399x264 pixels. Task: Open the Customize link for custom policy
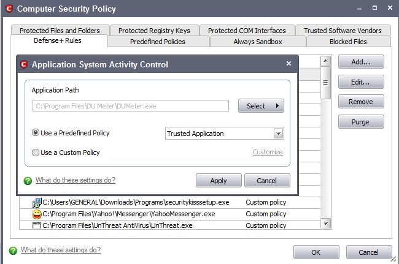pos(268,152)
